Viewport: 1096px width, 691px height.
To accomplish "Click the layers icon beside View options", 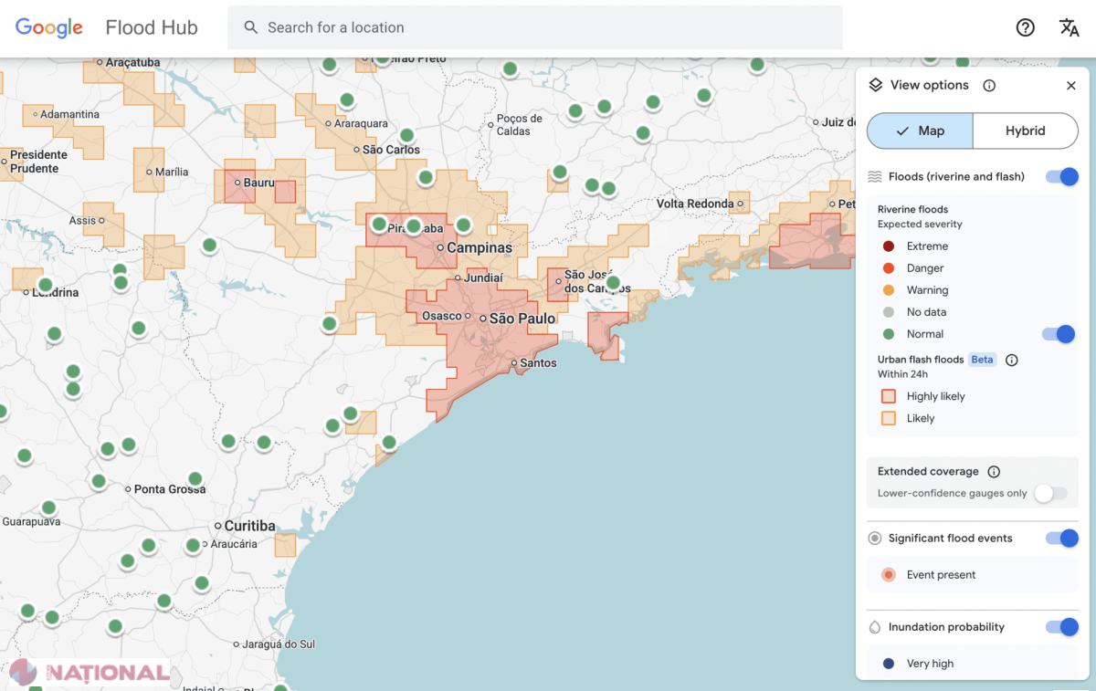I will 875,85.
